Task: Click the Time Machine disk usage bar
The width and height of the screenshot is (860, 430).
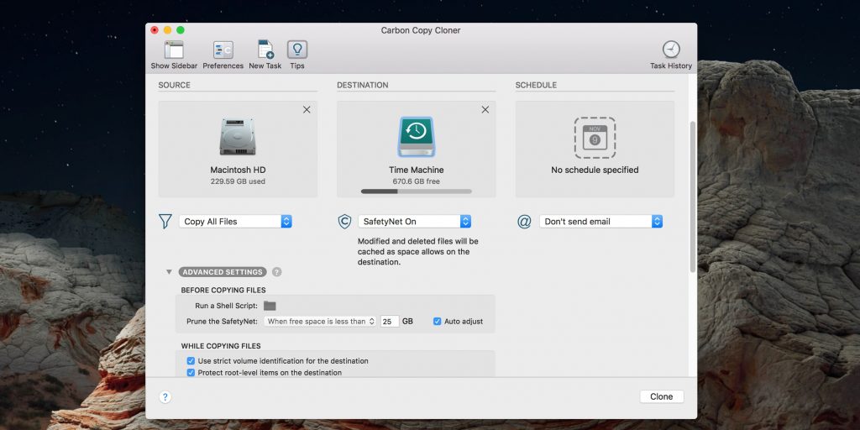Action: (417, 191)
